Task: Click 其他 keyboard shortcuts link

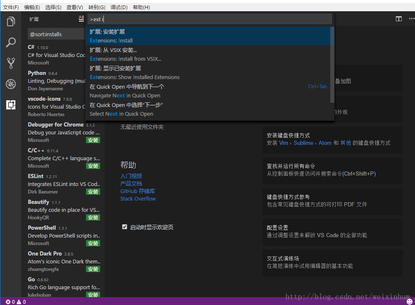Action: point(345,143)
